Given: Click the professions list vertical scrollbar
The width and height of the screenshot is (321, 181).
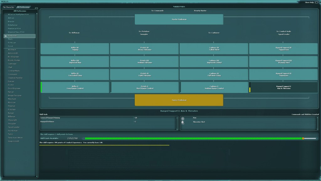Looking at the screenshot, I should (x=37, y=94).
